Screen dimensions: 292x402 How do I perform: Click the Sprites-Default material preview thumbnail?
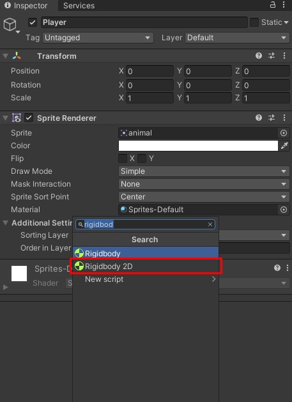(19, 274)
